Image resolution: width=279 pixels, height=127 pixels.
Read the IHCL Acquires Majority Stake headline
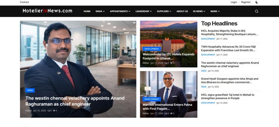229,32
